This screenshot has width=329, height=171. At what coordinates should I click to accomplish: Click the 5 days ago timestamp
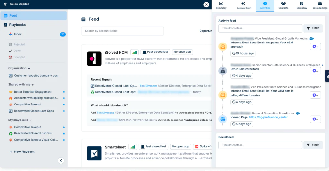(x=242, y=124)
